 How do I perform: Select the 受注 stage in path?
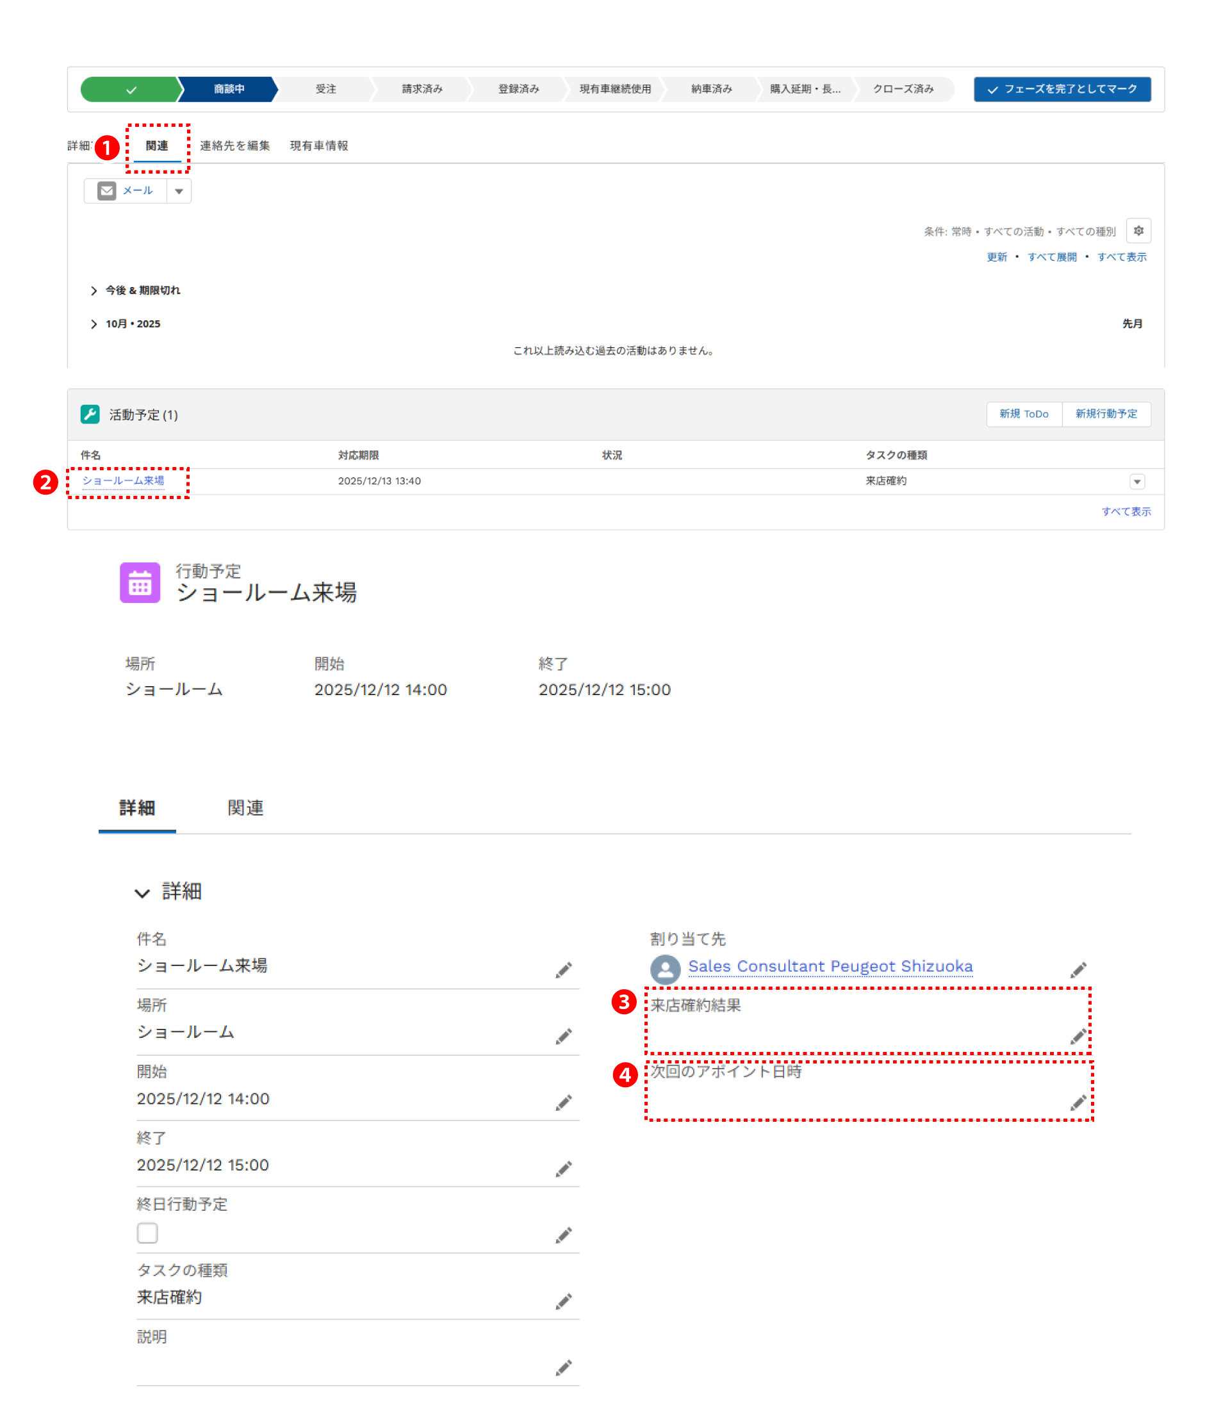325,89
